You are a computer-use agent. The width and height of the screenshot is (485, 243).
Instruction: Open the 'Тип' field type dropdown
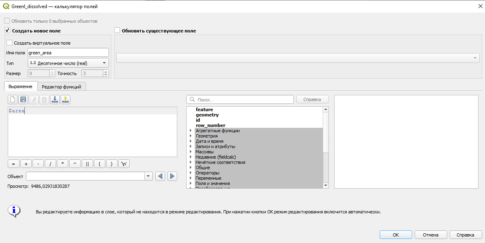point(68,63)
